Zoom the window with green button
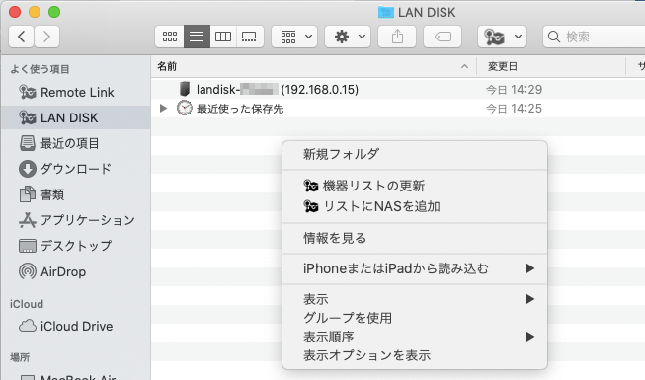 click(x=54, y=12)
